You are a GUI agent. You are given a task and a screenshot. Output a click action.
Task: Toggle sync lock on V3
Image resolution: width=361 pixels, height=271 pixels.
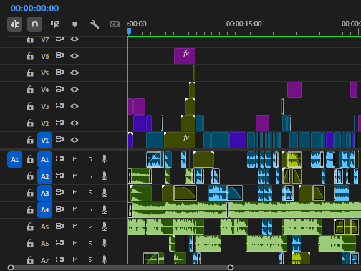[60, 106]
